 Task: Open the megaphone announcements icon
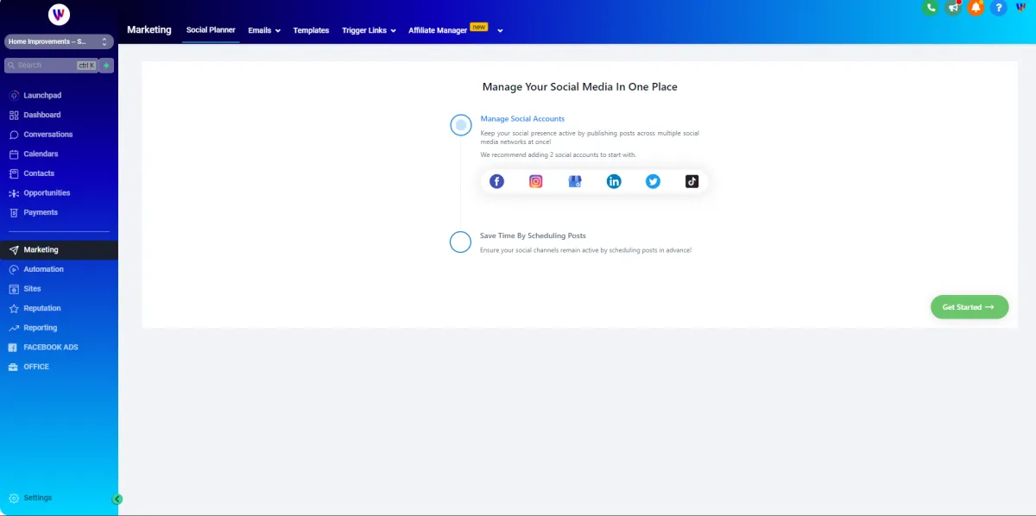pos(953,8)
